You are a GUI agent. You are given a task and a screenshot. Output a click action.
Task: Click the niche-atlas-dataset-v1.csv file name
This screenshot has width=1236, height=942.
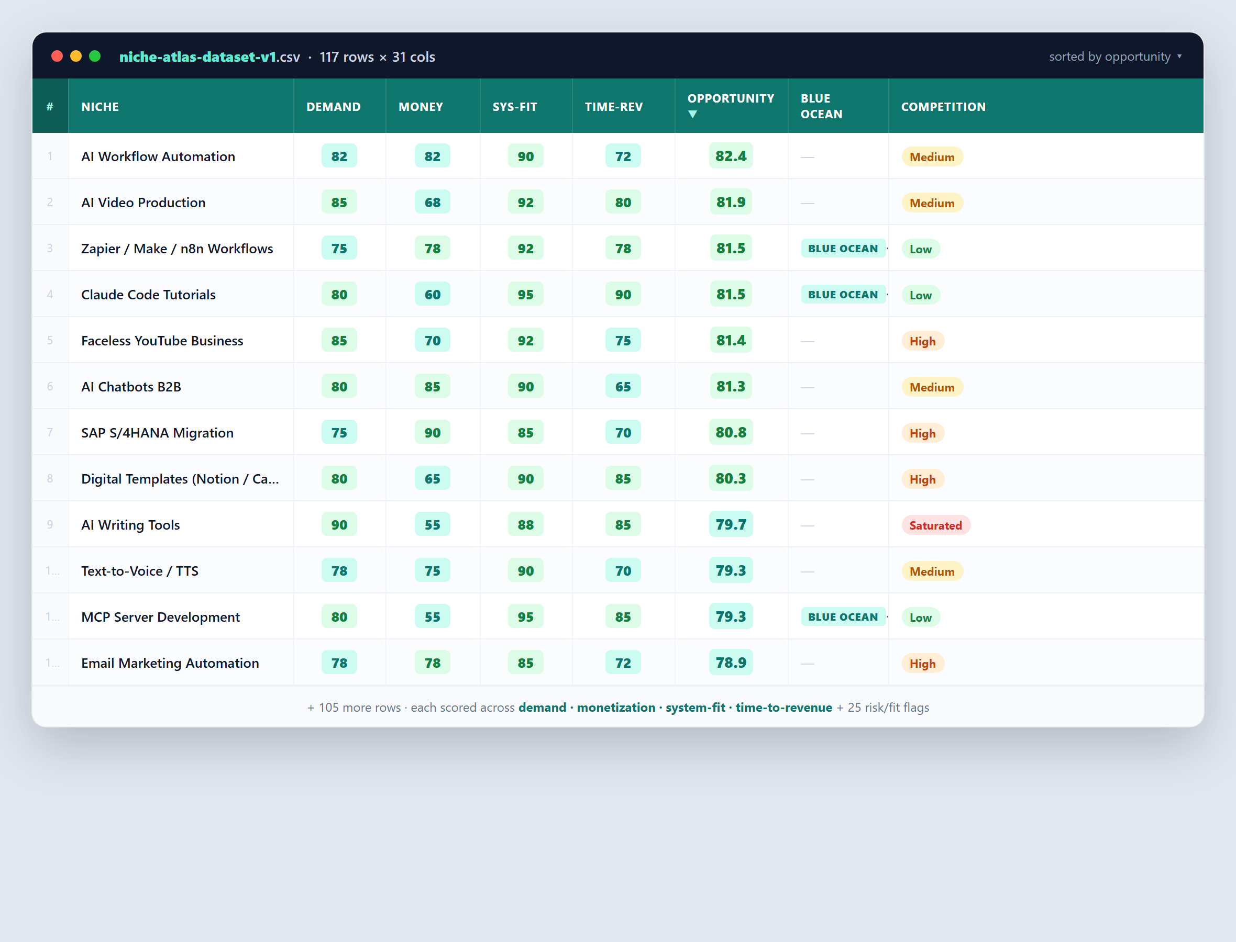click(209, 57)
